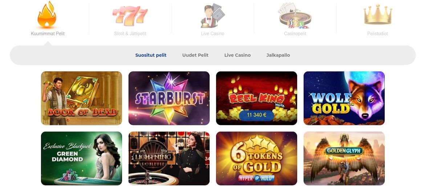Launch the Starburst slot game
Viewport: 425px width, 187px height.
[x=169, y=98]
